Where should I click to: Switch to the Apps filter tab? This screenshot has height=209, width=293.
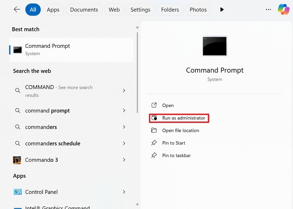pos(53,10)
